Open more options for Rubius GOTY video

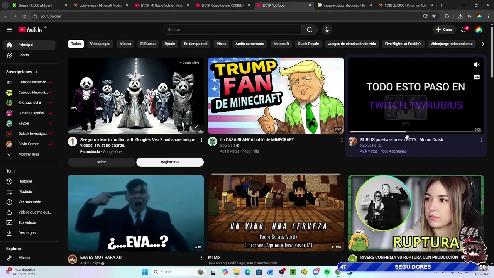482,140
